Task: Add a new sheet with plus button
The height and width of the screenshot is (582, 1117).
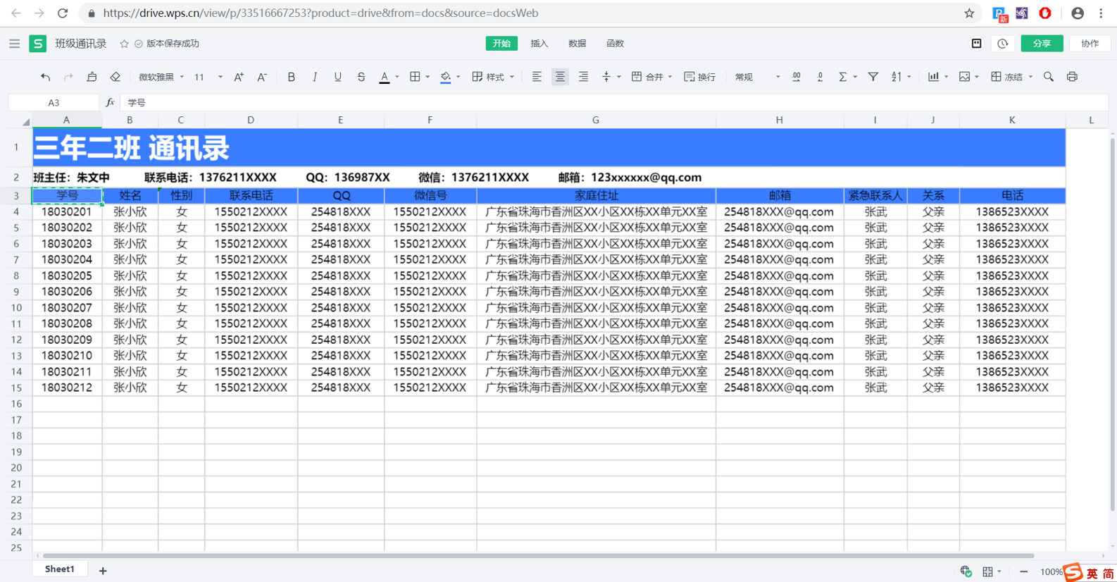Action: coord(103,571)
